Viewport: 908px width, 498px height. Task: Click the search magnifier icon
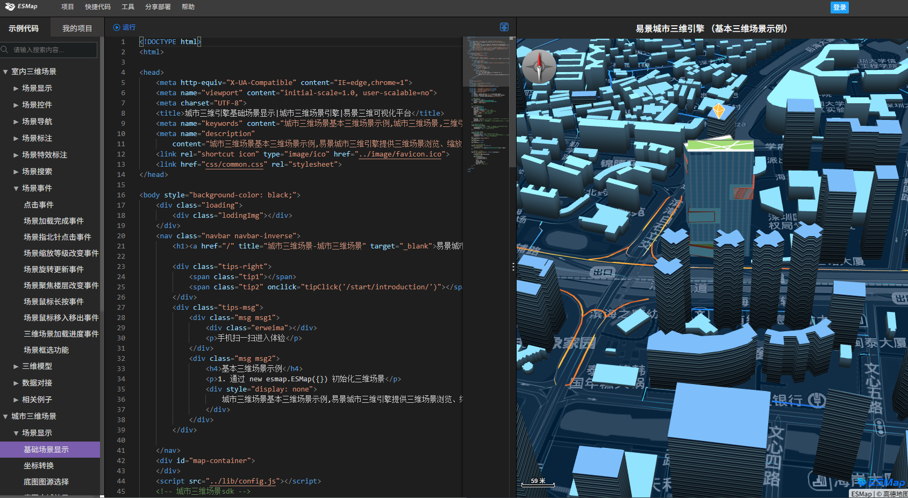pyautogui.click(x=5, y=49)
